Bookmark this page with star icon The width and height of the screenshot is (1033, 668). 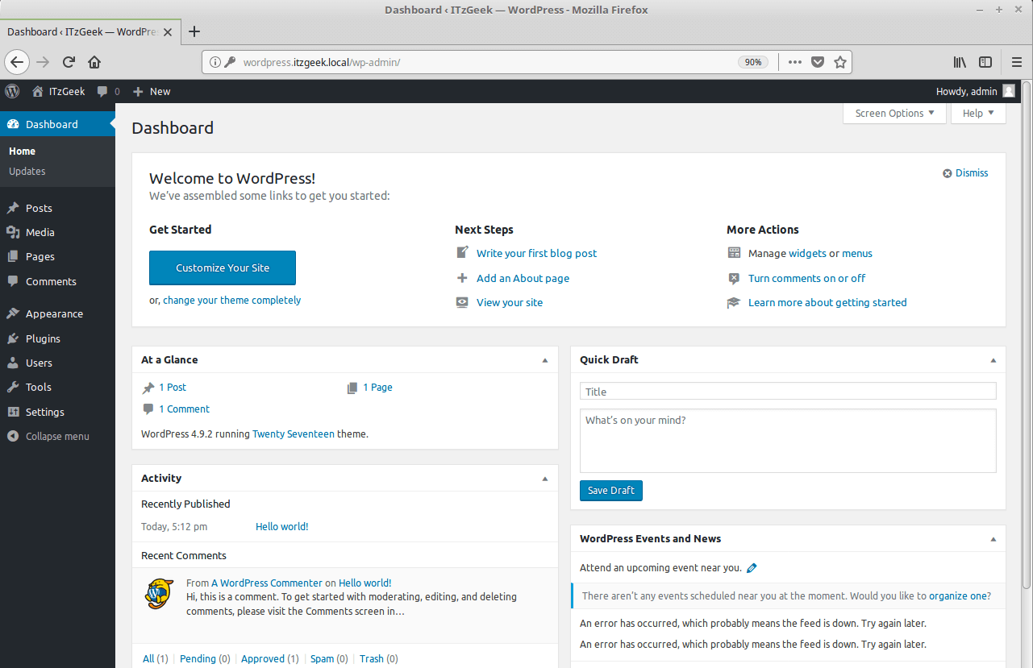coord(840,62)
